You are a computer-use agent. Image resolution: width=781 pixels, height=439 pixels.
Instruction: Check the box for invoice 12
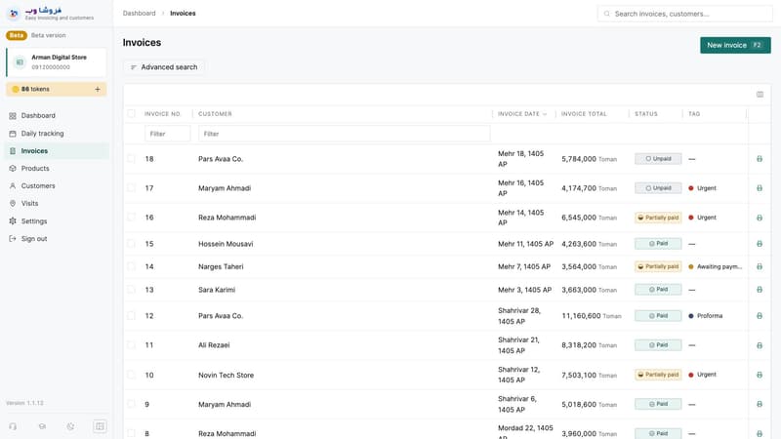pyautogui.click(x=131, y=315)
